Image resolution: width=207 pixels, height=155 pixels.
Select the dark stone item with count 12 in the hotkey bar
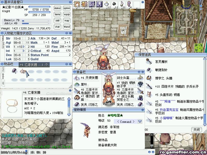[114, 4]
